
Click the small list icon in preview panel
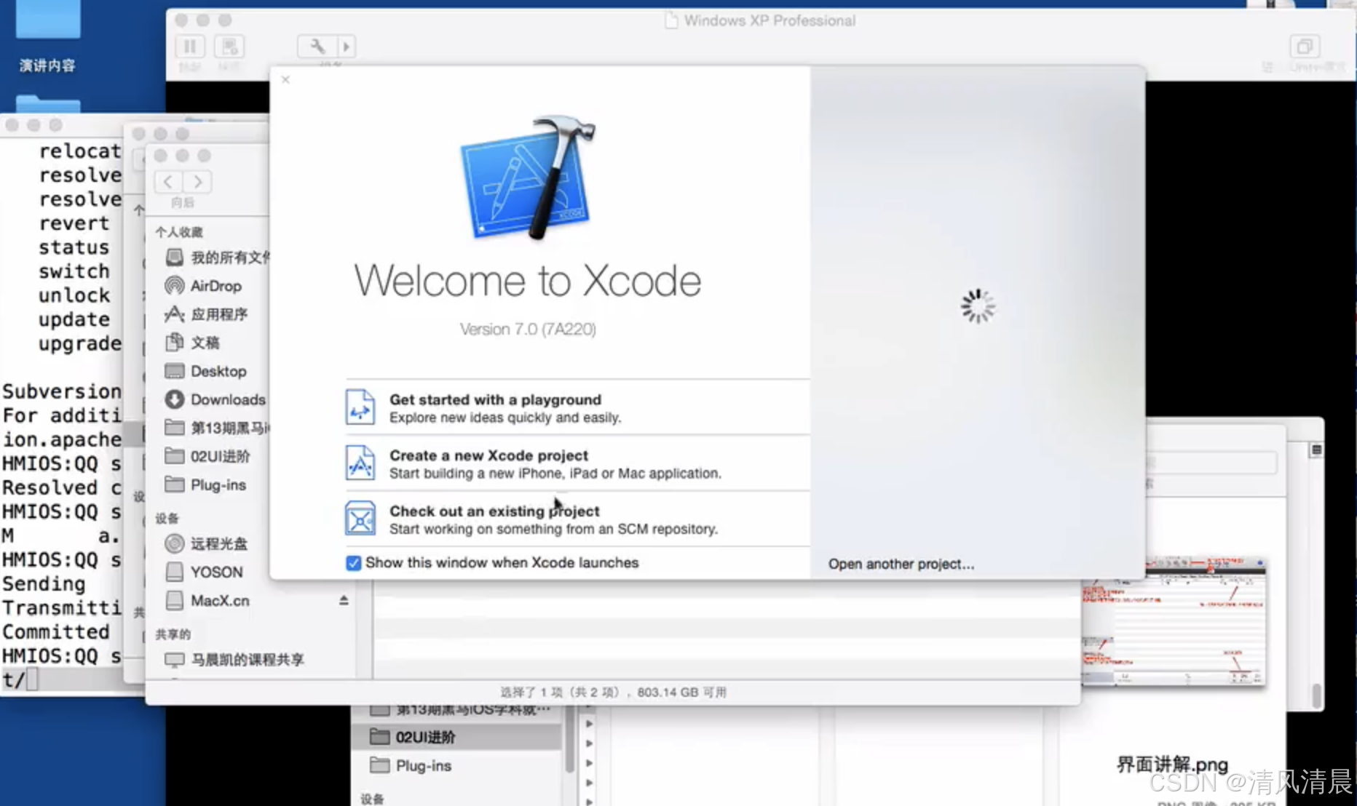(1316, 450)
